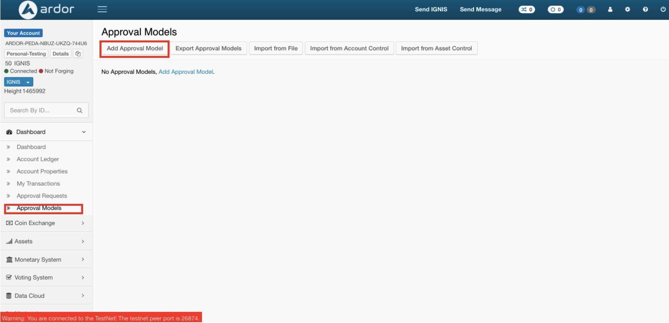
Task: Open the IGNIS chain dropdown
Action: click(28, 82)
